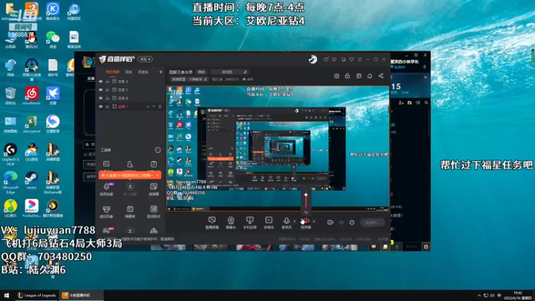Open the checklist task toolbox icon
Screen dimensions: 535x301
[154, 165]
